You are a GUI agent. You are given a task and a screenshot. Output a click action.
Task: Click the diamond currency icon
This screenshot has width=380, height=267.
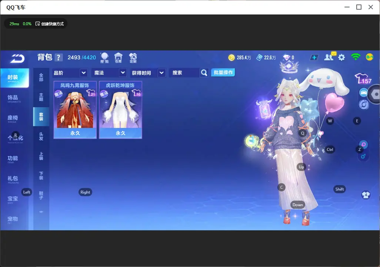coord(286,57)
